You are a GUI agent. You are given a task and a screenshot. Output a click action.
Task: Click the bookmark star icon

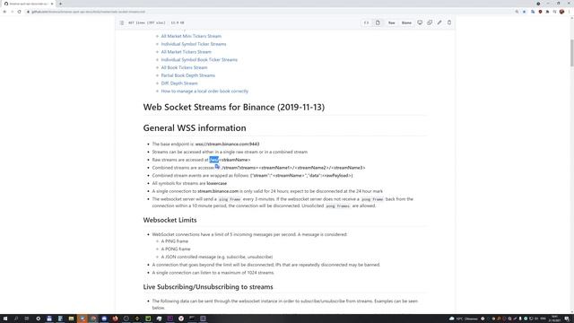coord(524,12)
